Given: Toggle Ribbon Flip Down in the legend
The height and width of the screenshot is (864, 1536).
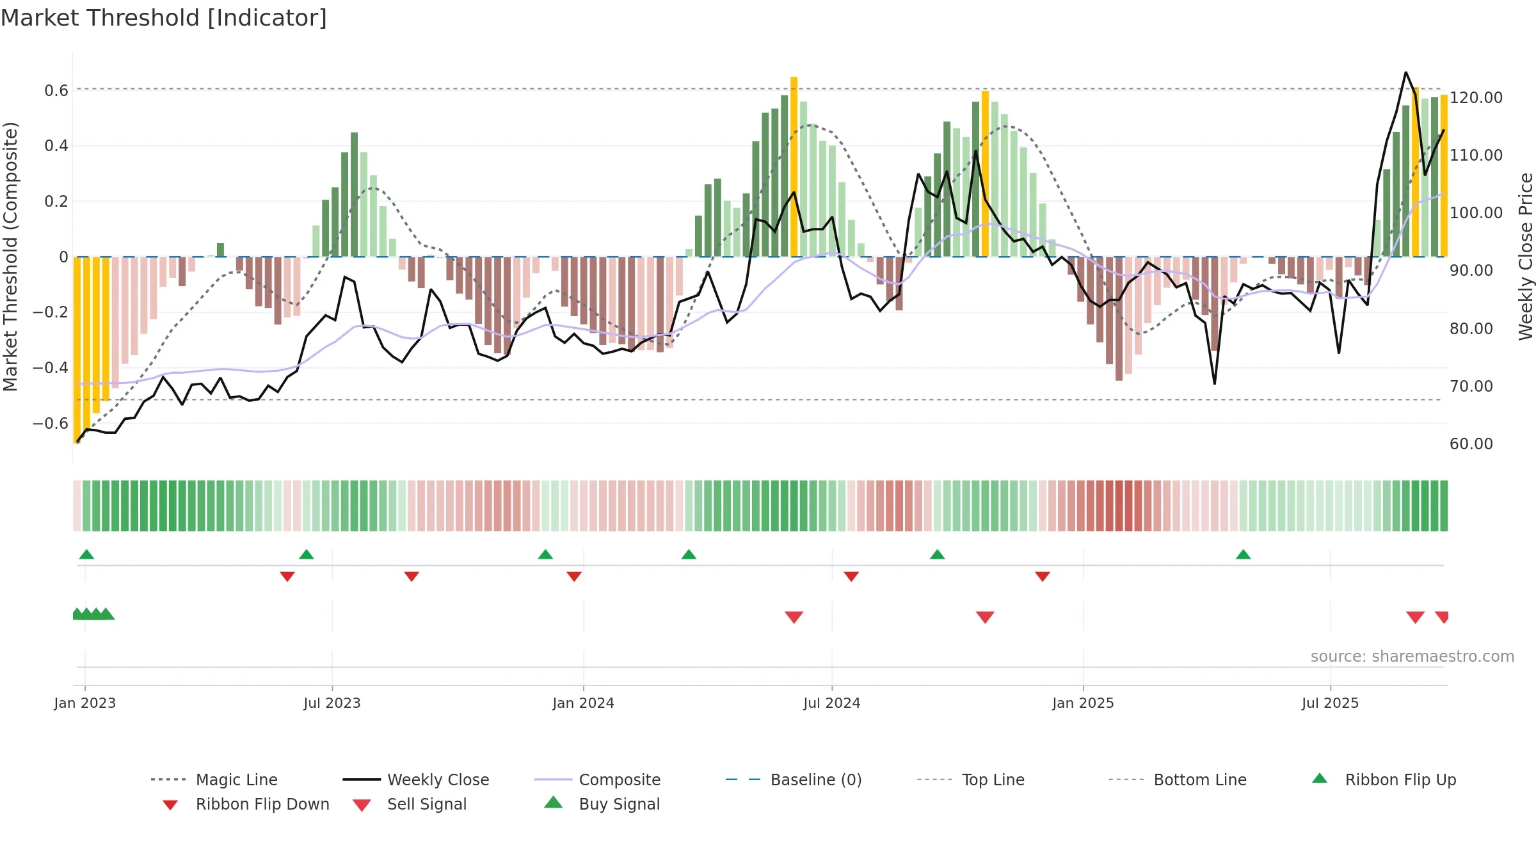Looking at the screenshot, I should point(246,804).
